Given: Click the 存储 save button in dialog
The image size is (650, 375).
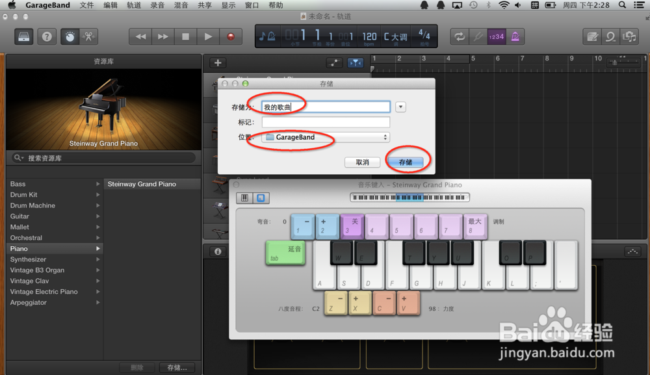Looking at the screenshot, I should 406,162.
